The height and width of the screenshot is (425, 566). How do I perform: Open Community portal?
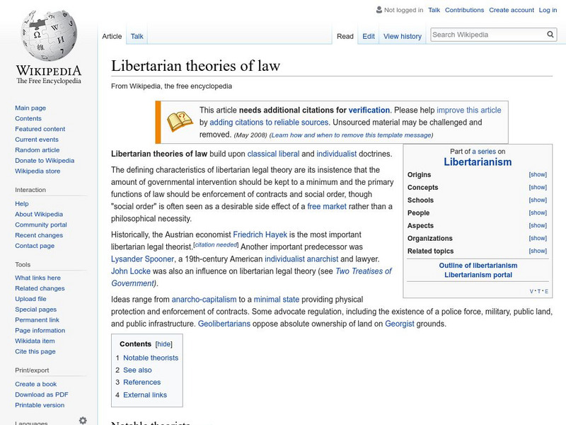coord(41,225)
